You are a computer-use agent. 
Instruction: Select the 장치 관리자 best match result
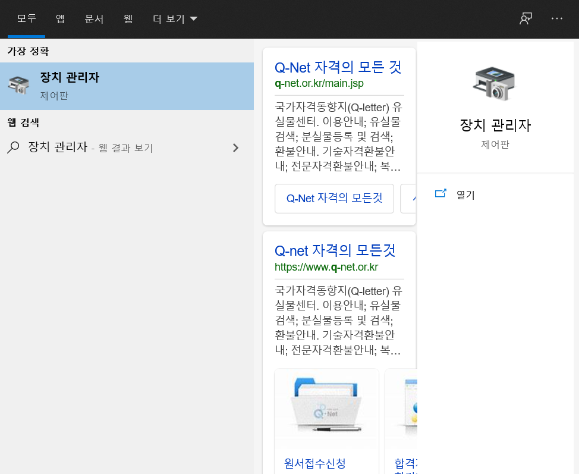click(x=127, y=86)
